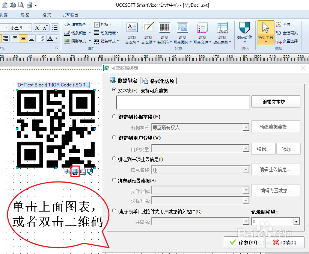Switch to 数据绑定 tab
The image size is (309, 254).
point(124,80)
